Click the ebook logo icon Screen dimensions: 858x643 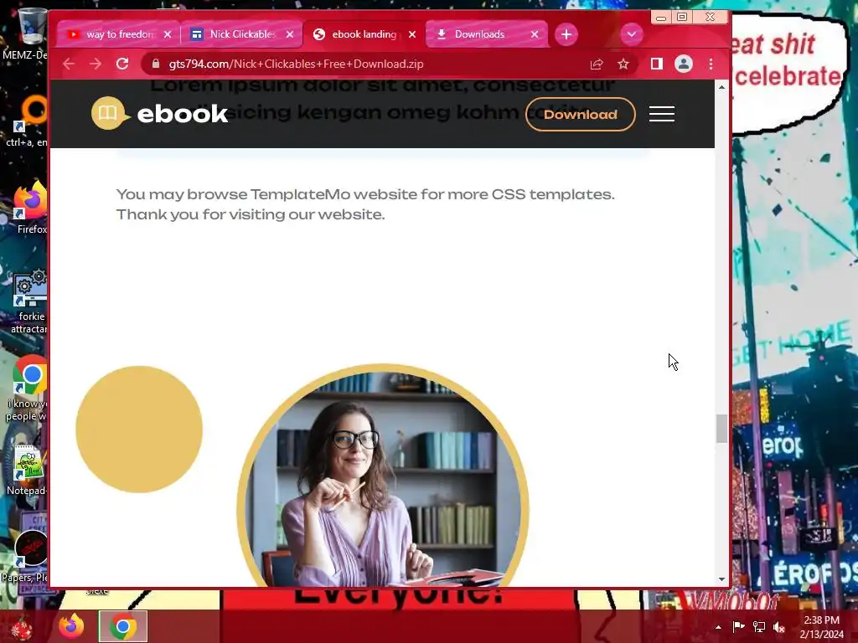point(110,113)
